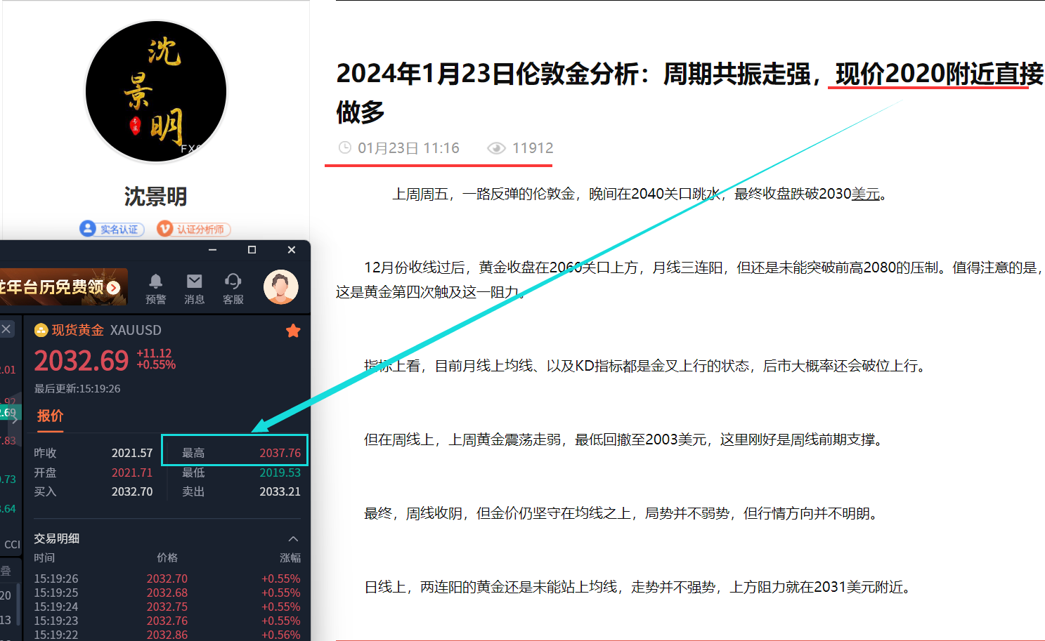Click price change +0.55% beside quote
Image resolution: width=1045 pixels, height=641 pixels.
click(156, 365)
